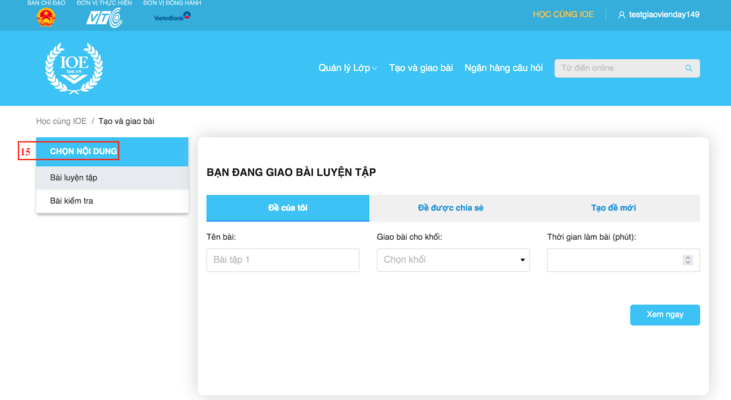The width and height of the screenshot is (731, 400).
Task: Focus the Tên bài input field
Action: 283,260
